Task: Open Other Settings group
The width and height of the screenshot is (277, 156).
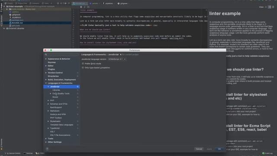Action: (x=55, y=142)
